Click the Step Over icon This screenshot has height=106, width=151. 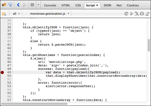coord(142,14)
